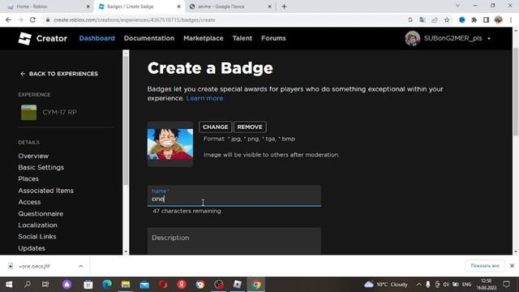Open Overview in the sidebar

[x=33, y=156]
